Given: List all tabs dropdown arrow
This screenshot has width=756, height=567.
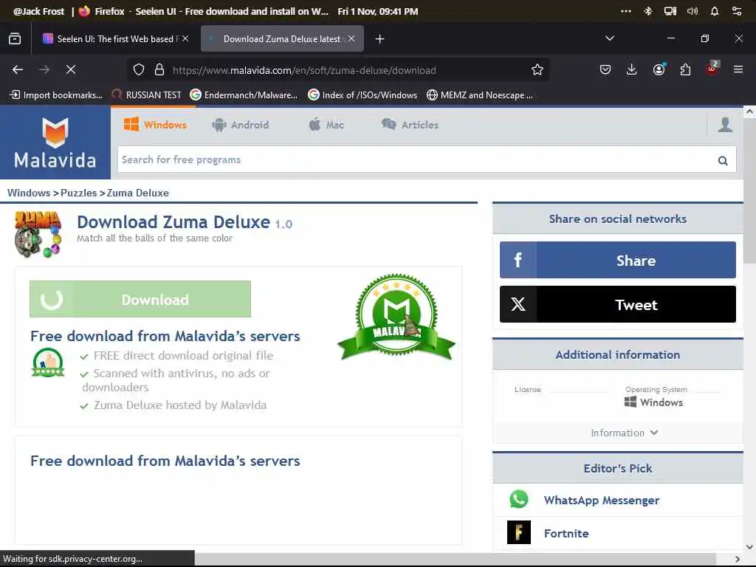Looking at the screenshot, I should 609,38.
